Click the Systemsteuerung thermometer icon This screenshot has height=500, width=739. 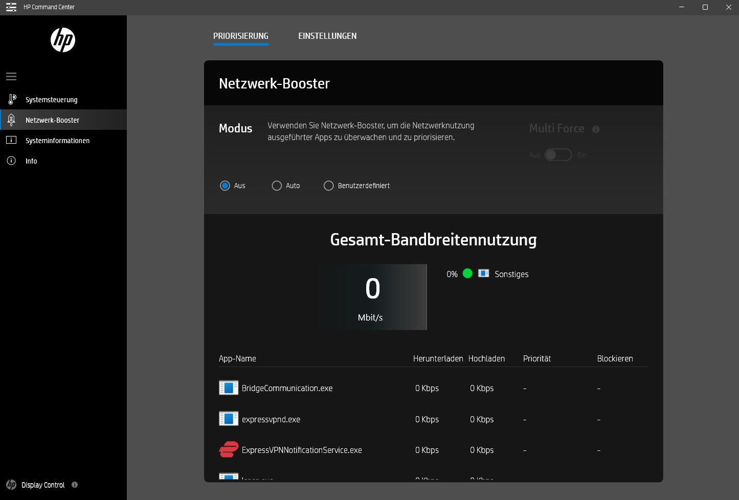point(12,99)
